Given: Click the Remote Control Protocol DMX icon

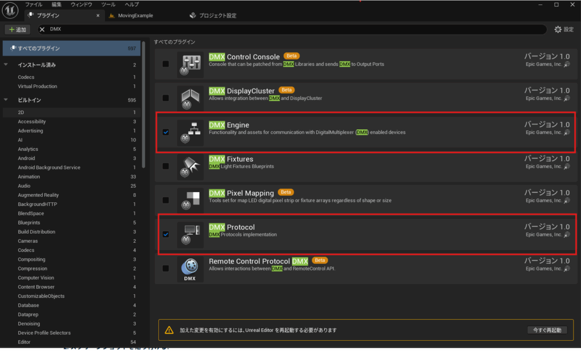Looking at the screenshot, I should point(190,269).
